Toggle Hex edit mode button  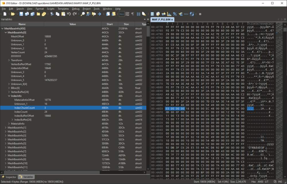(122, 14)
